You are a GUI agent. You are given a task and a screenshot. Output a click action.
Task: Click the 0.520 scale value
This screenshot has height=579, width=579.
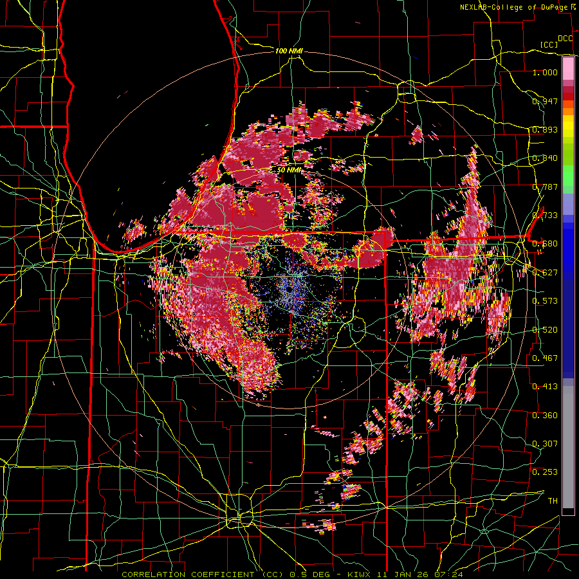[545, 330]
